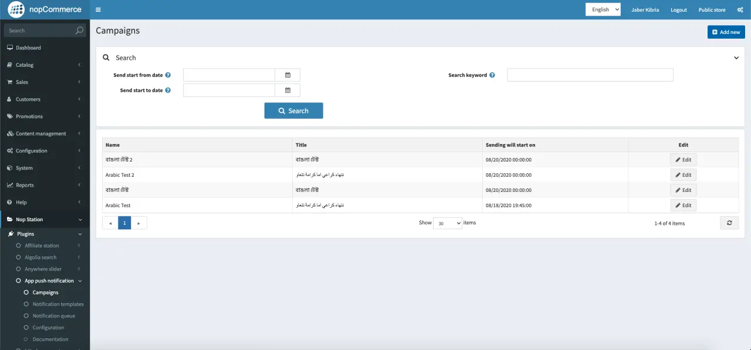Open Documentation in the sidebar
This screenshot has height=350, width=751.
50,339
